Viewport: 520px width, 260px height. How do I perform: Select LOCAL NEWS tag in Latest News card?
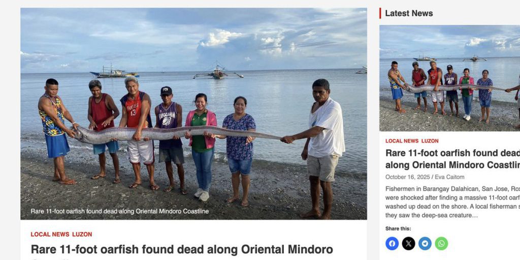point(402,141)
